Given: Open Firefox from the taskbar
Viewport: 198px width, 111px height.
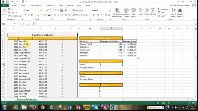Looking at the screenshot, I should 33,107.
